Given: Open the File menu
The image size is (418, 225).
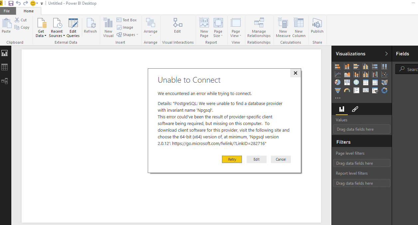Looking at the screenshot, I should click(x=7, y=11).
